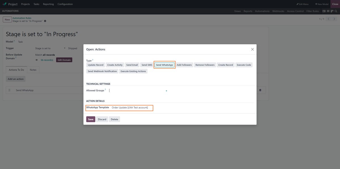Viewport: 340px width, 169px height.
Task: Open the Allowed Groups dropdown arrow
Action: click(166, 91)
